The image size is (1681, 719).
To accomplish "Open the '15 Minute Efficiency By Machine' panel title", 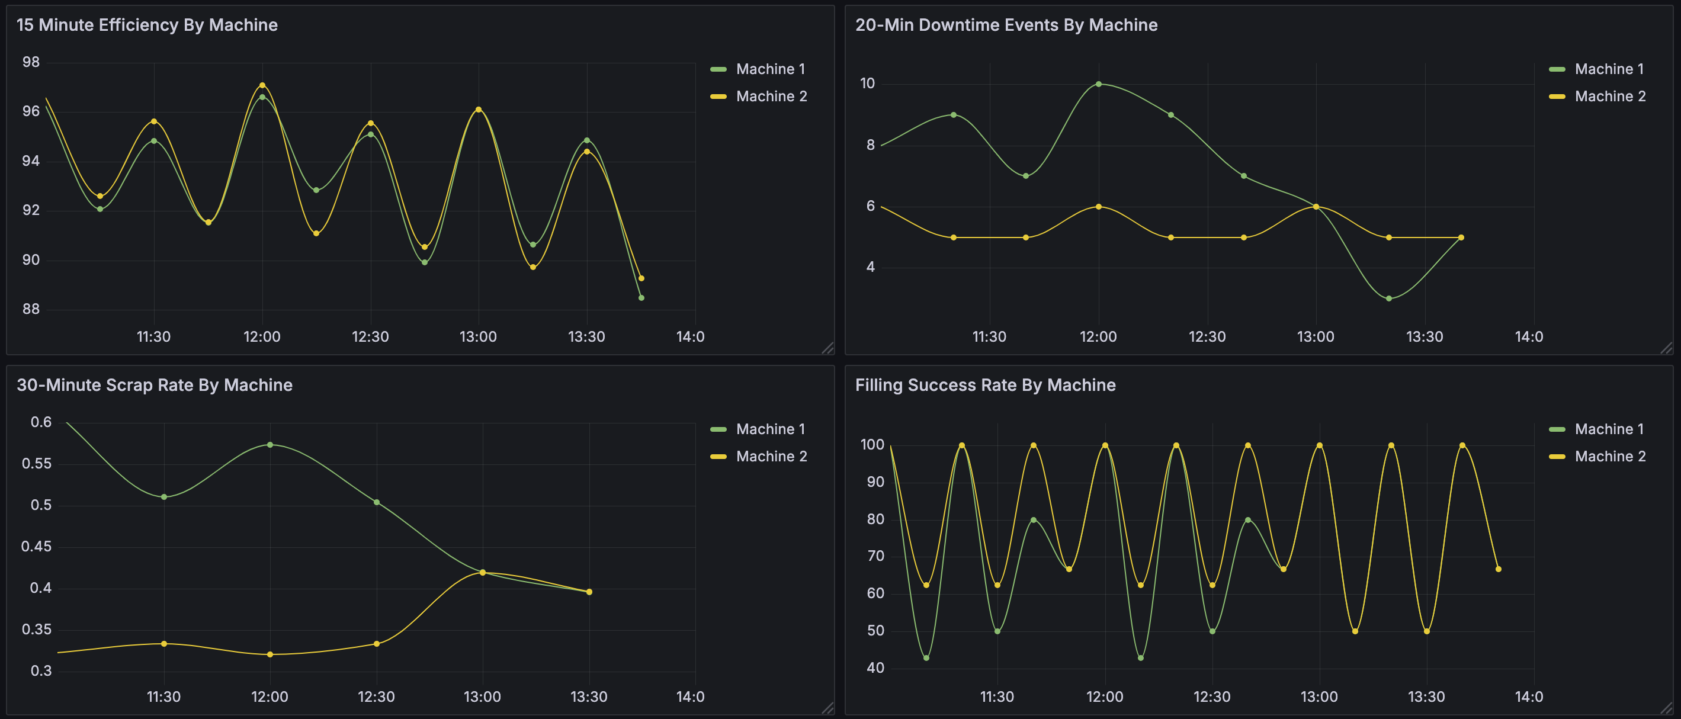I will click(x=147, y=25).
